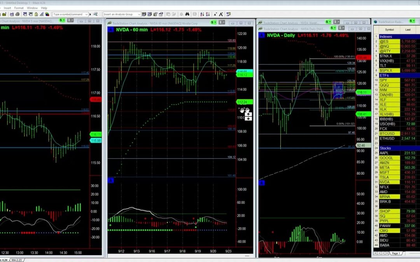The image size is (420, 262).
Task: Click the alerts bell icon in the toolbar
Action: 181,14
